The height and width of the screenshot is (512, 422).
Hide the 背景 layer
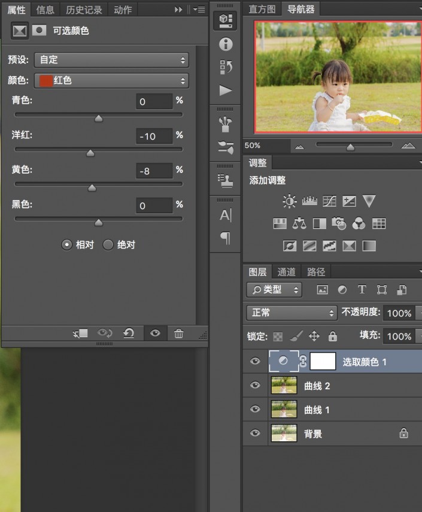click(255, 433)
